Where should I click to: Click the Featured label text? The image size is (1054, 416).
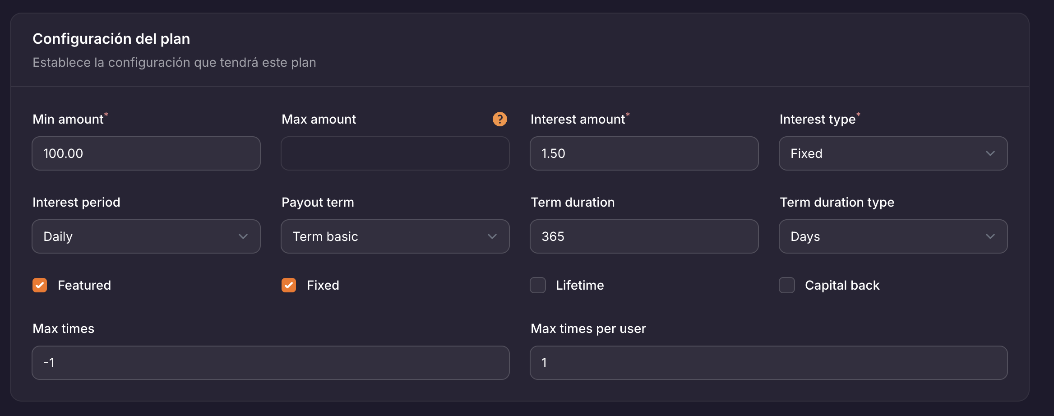(84, 285)
